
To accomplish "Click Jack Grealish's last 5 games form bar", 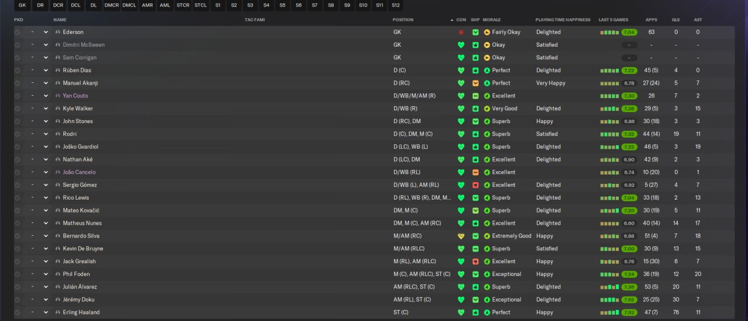I will click(x=610, y=261).
